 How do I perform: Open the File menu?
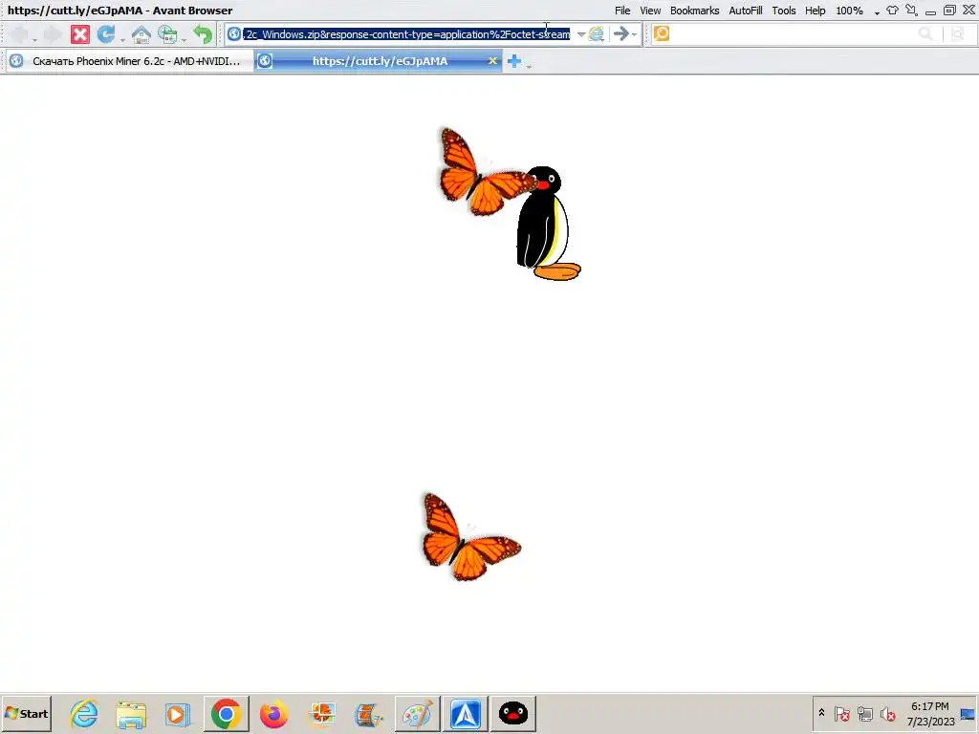[622, 11]
